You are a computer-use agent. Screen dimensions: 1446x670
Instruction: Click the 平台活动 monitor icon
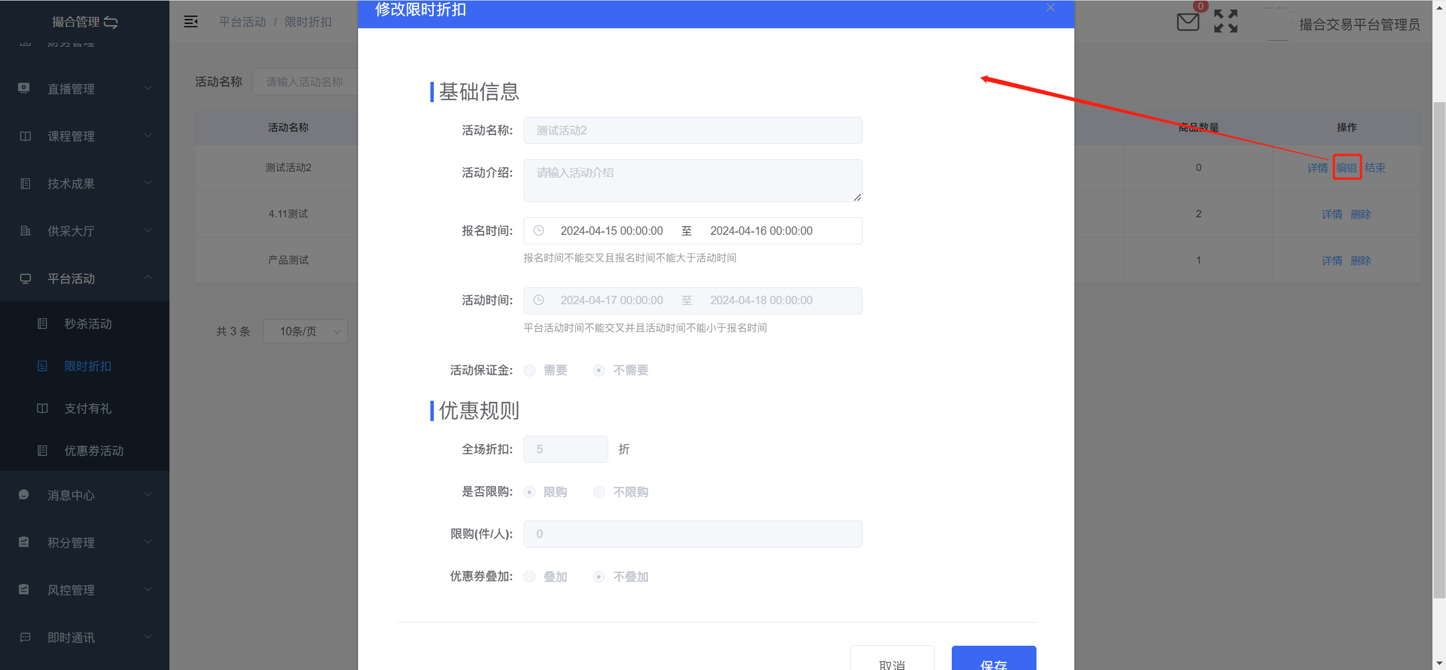[25, 278]
